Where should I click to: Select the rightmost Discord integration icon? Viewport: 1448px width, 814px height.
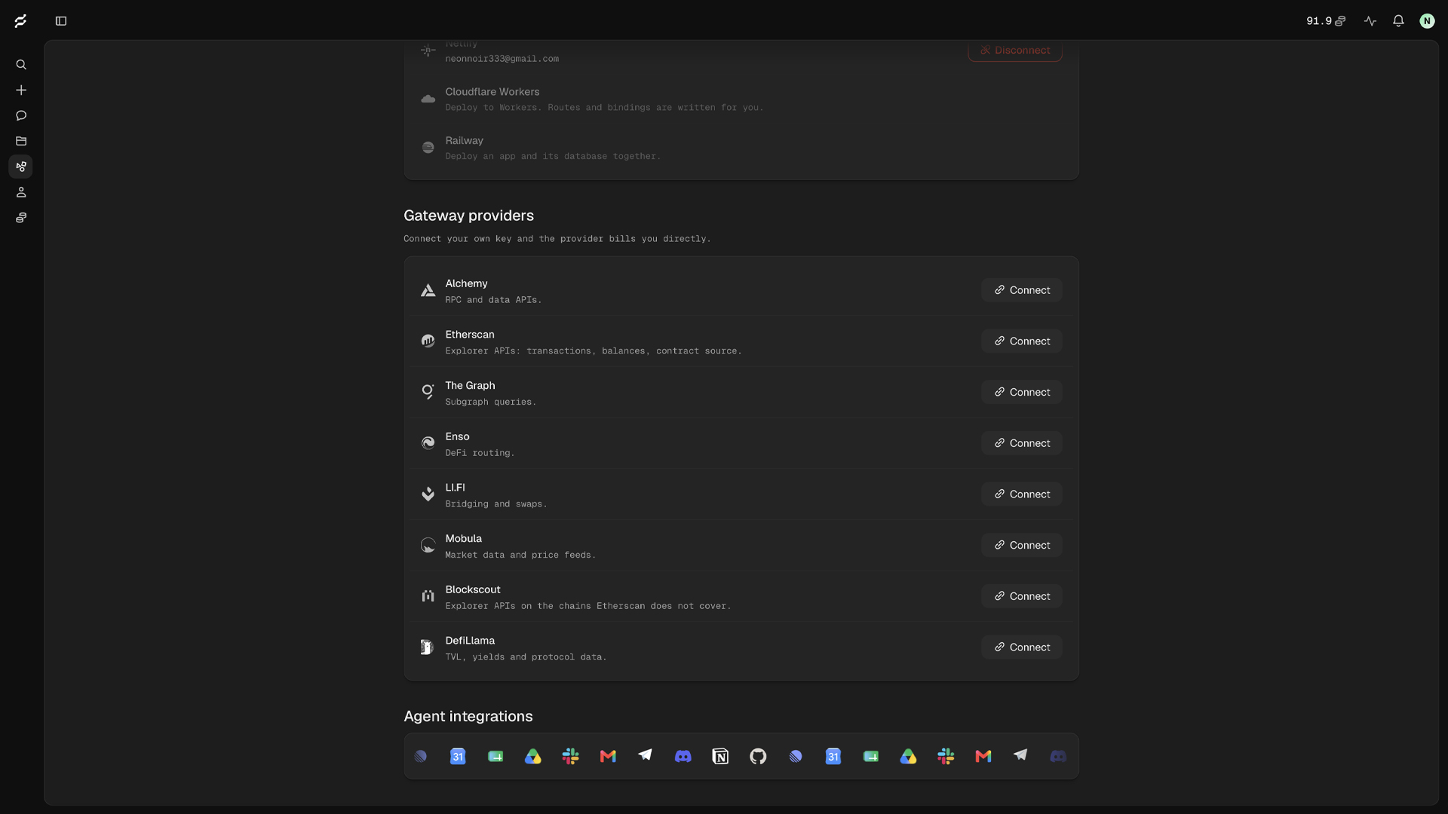coord(1058,757)
